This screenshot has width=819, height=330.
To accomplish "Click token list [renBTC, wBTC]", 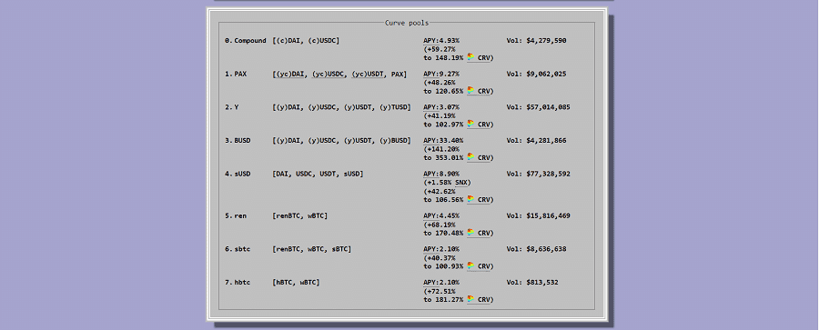I will [299, 216].
